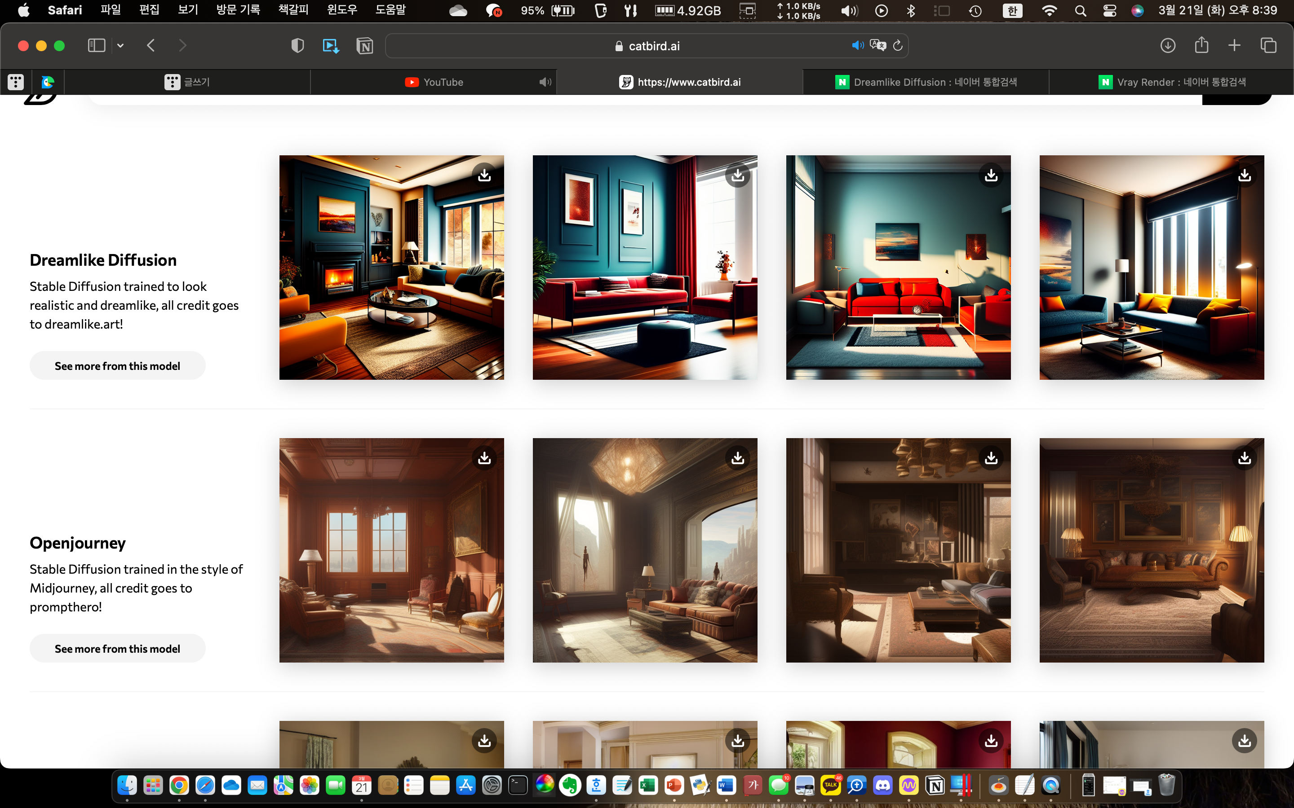Mute audio from the address bar speaker
This screenshot has height=808, width=1294.
point(857,45)
